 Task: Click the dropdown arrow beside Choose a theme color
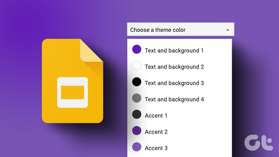click(228, 30)
